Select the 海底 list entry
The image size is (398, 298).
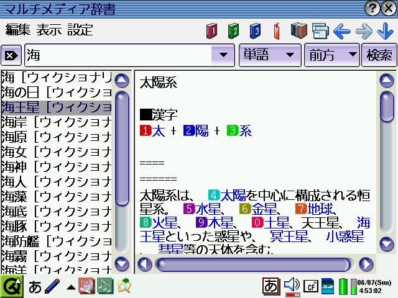pos(57,211)
